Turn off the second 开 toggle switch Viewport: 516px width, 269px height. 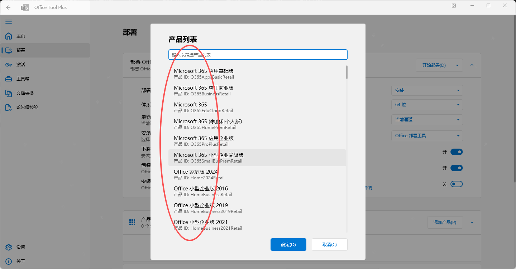[457, 168]
